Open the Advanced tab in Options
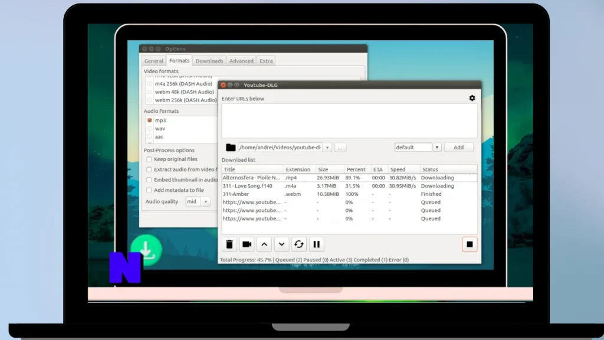The width and height of the screenshot is (604, 340). pos(241,61)
